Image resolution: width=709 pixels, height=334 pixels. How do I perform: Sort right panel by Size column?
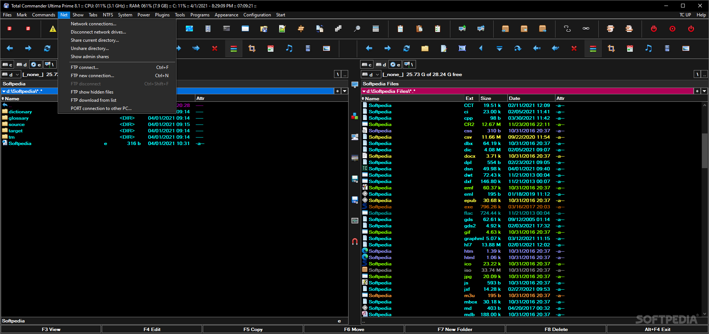493,98
